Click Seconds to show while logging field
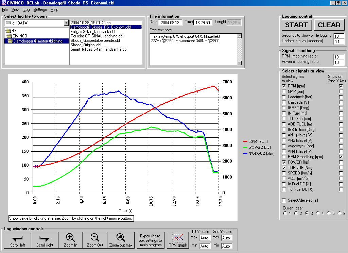348x253 pixels. 339,36
